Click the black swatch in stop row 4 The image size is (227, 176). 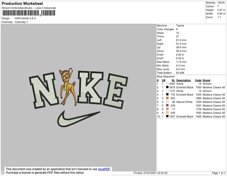tap(167, 94)
